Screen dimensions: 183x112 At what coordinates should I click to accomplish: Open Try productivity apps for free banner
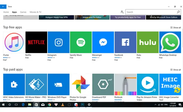[x=128, y=17]
